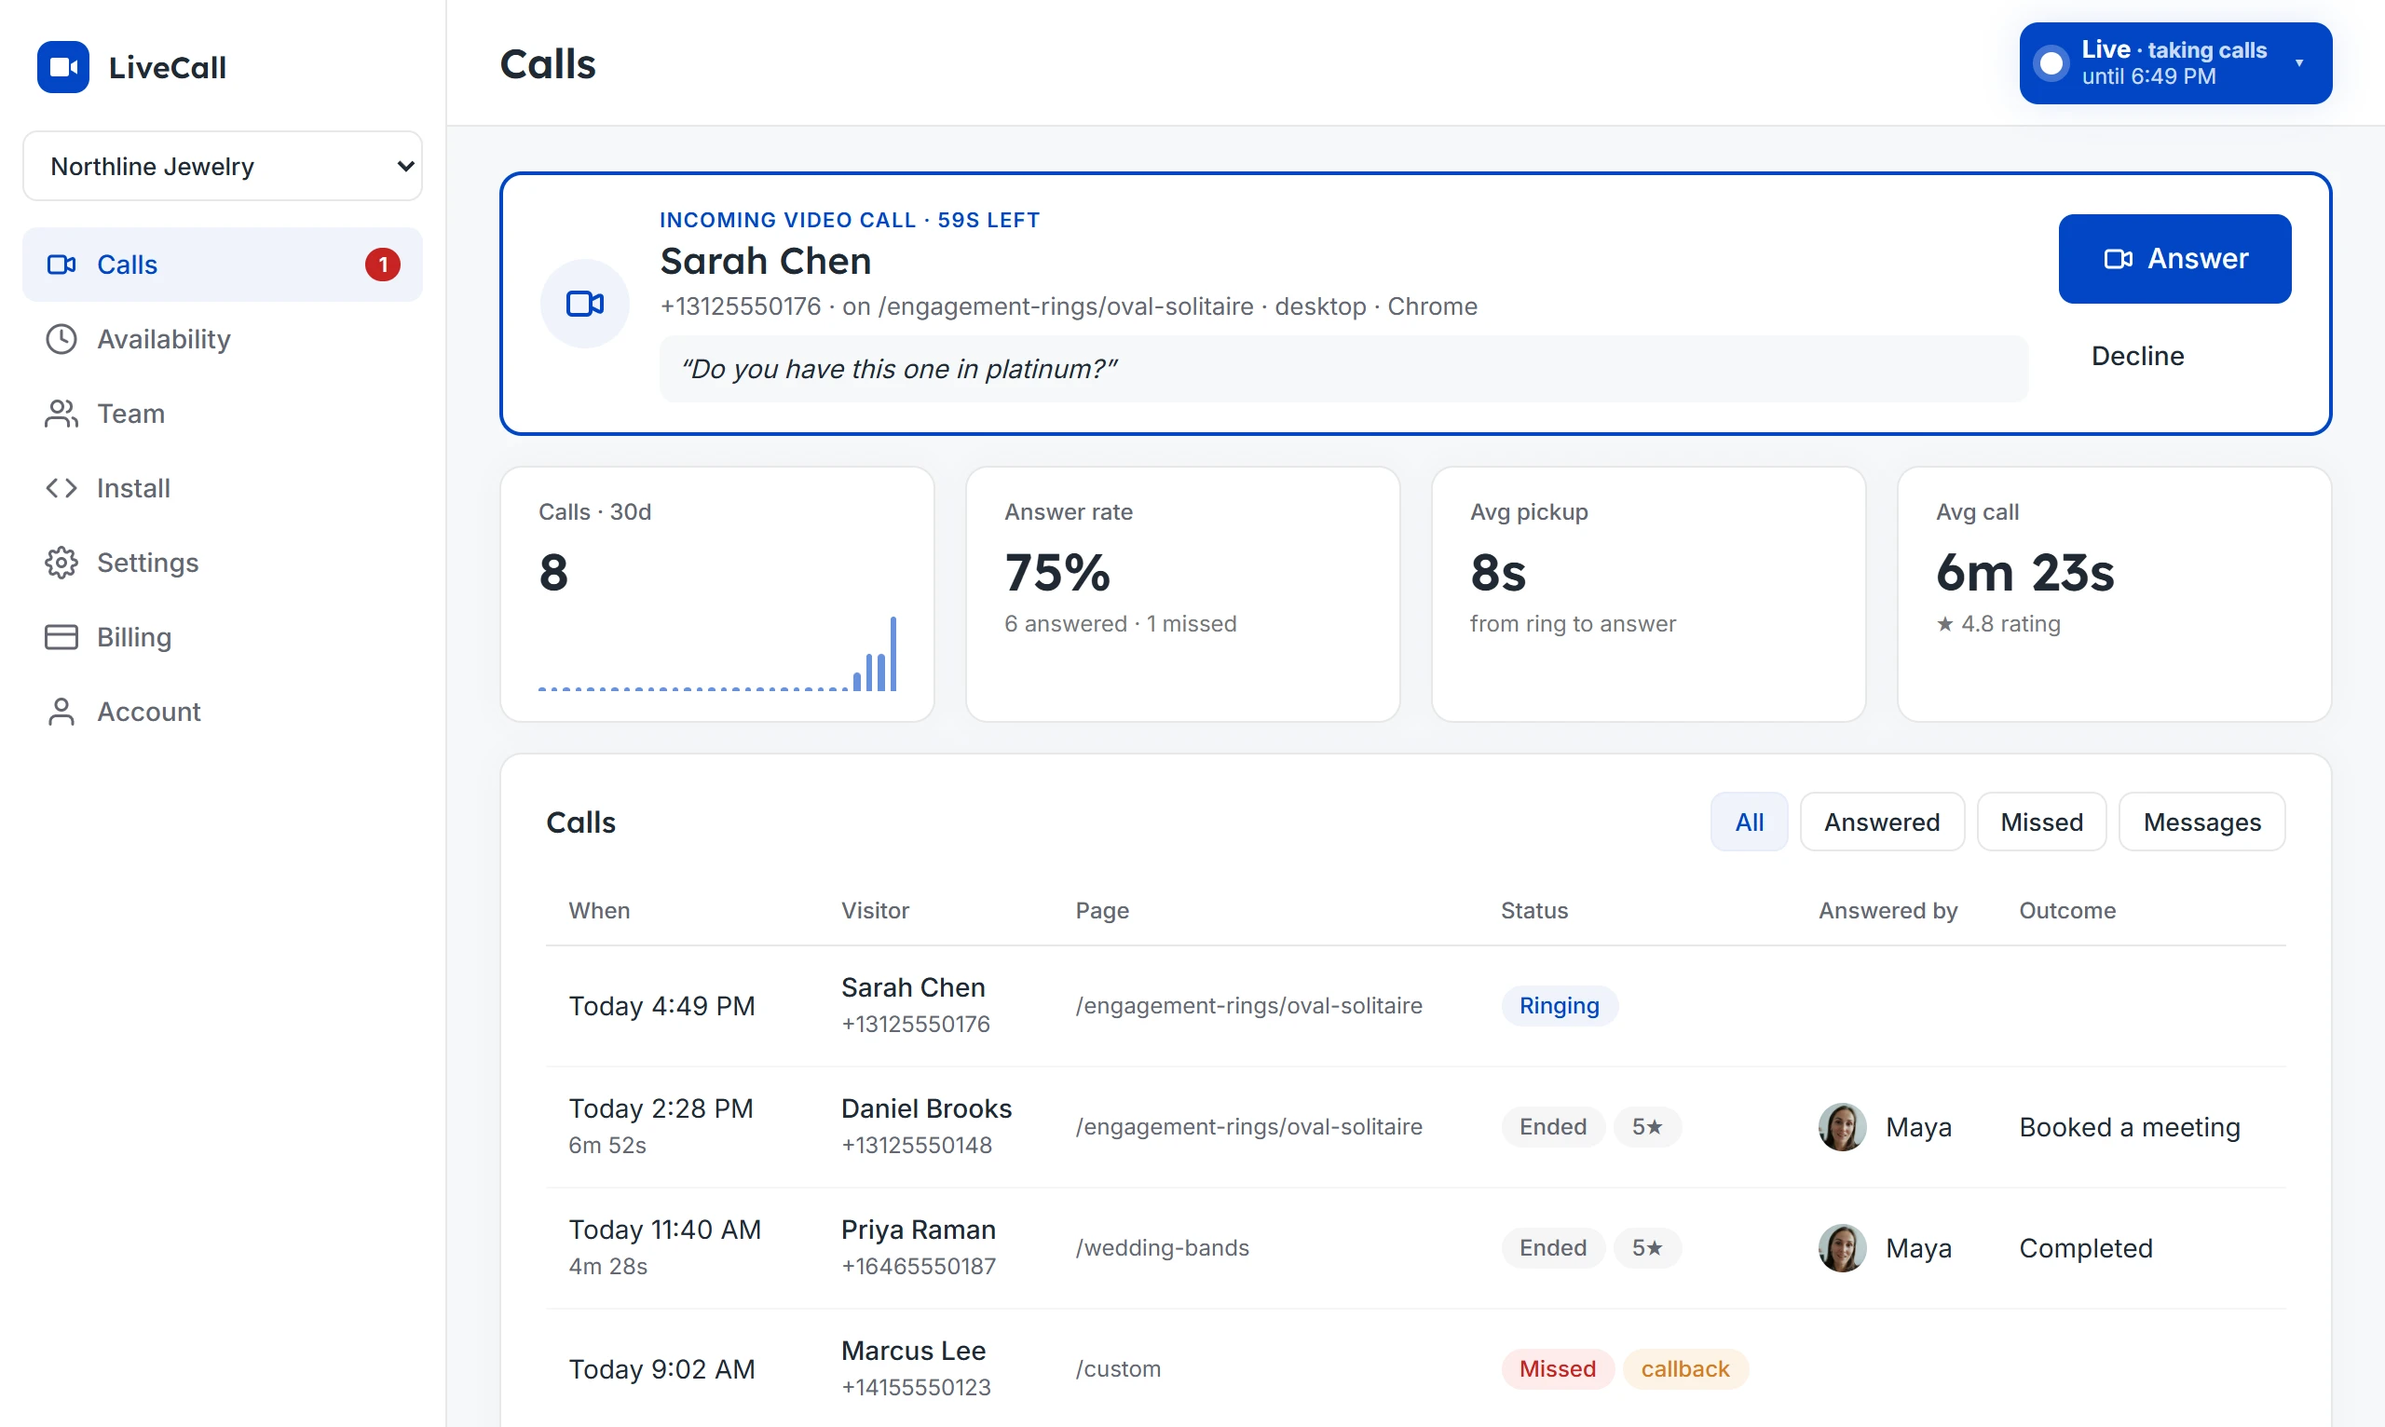Click the 4.8 rating star text

pos(1998,624)
